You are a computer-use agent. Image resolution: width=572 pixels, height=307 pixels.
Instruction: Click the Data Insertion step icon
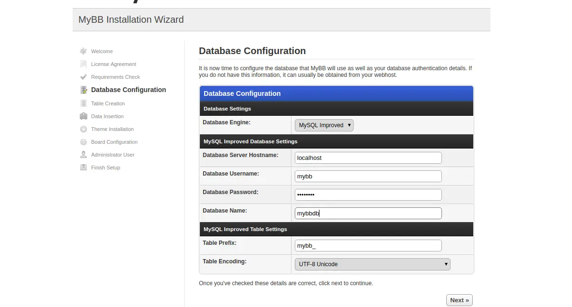[x=84, y=116]
